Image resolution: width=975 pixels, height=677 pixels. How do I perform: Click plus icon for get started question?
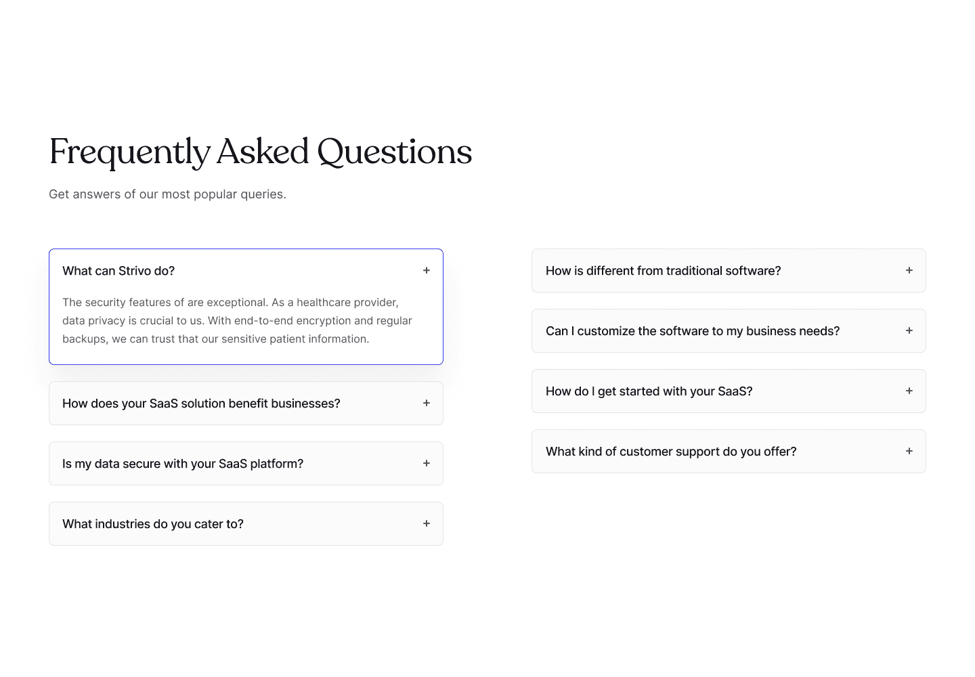pyautogui.click(x=909, y=391)
